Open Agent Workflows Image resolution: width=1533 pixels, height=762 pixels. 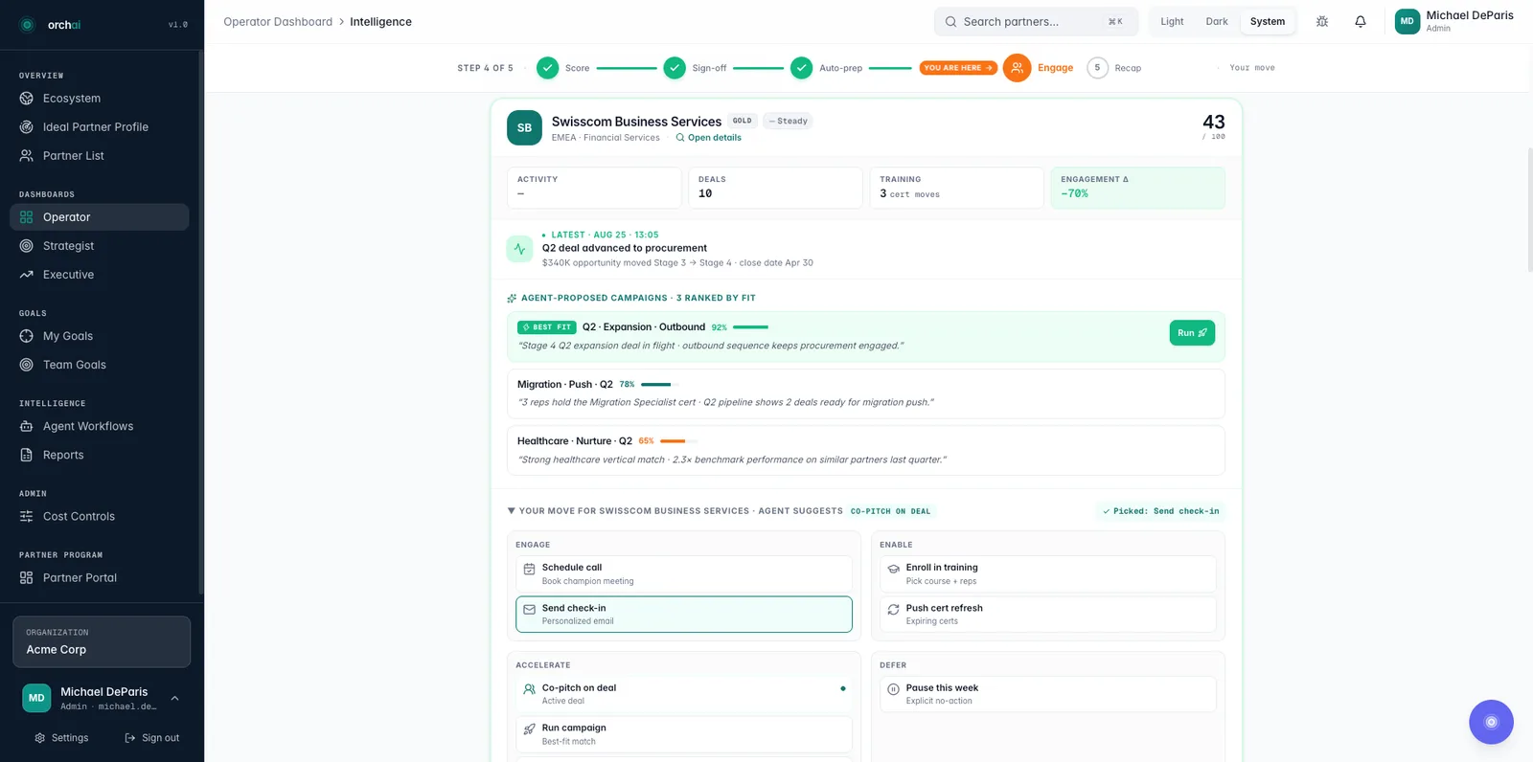pyautogui.click(x=100, y=426)
